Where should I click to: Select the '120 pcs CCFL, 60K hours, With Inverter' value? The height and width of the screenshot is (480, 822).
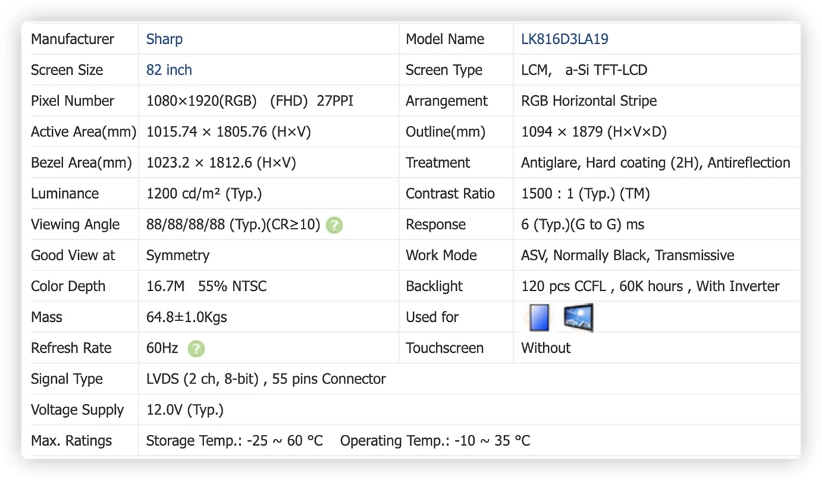pos(651,286)
